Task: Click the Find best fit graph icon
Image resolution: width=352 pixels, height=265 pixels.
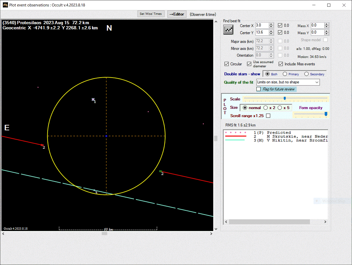Action: point(228,30)
